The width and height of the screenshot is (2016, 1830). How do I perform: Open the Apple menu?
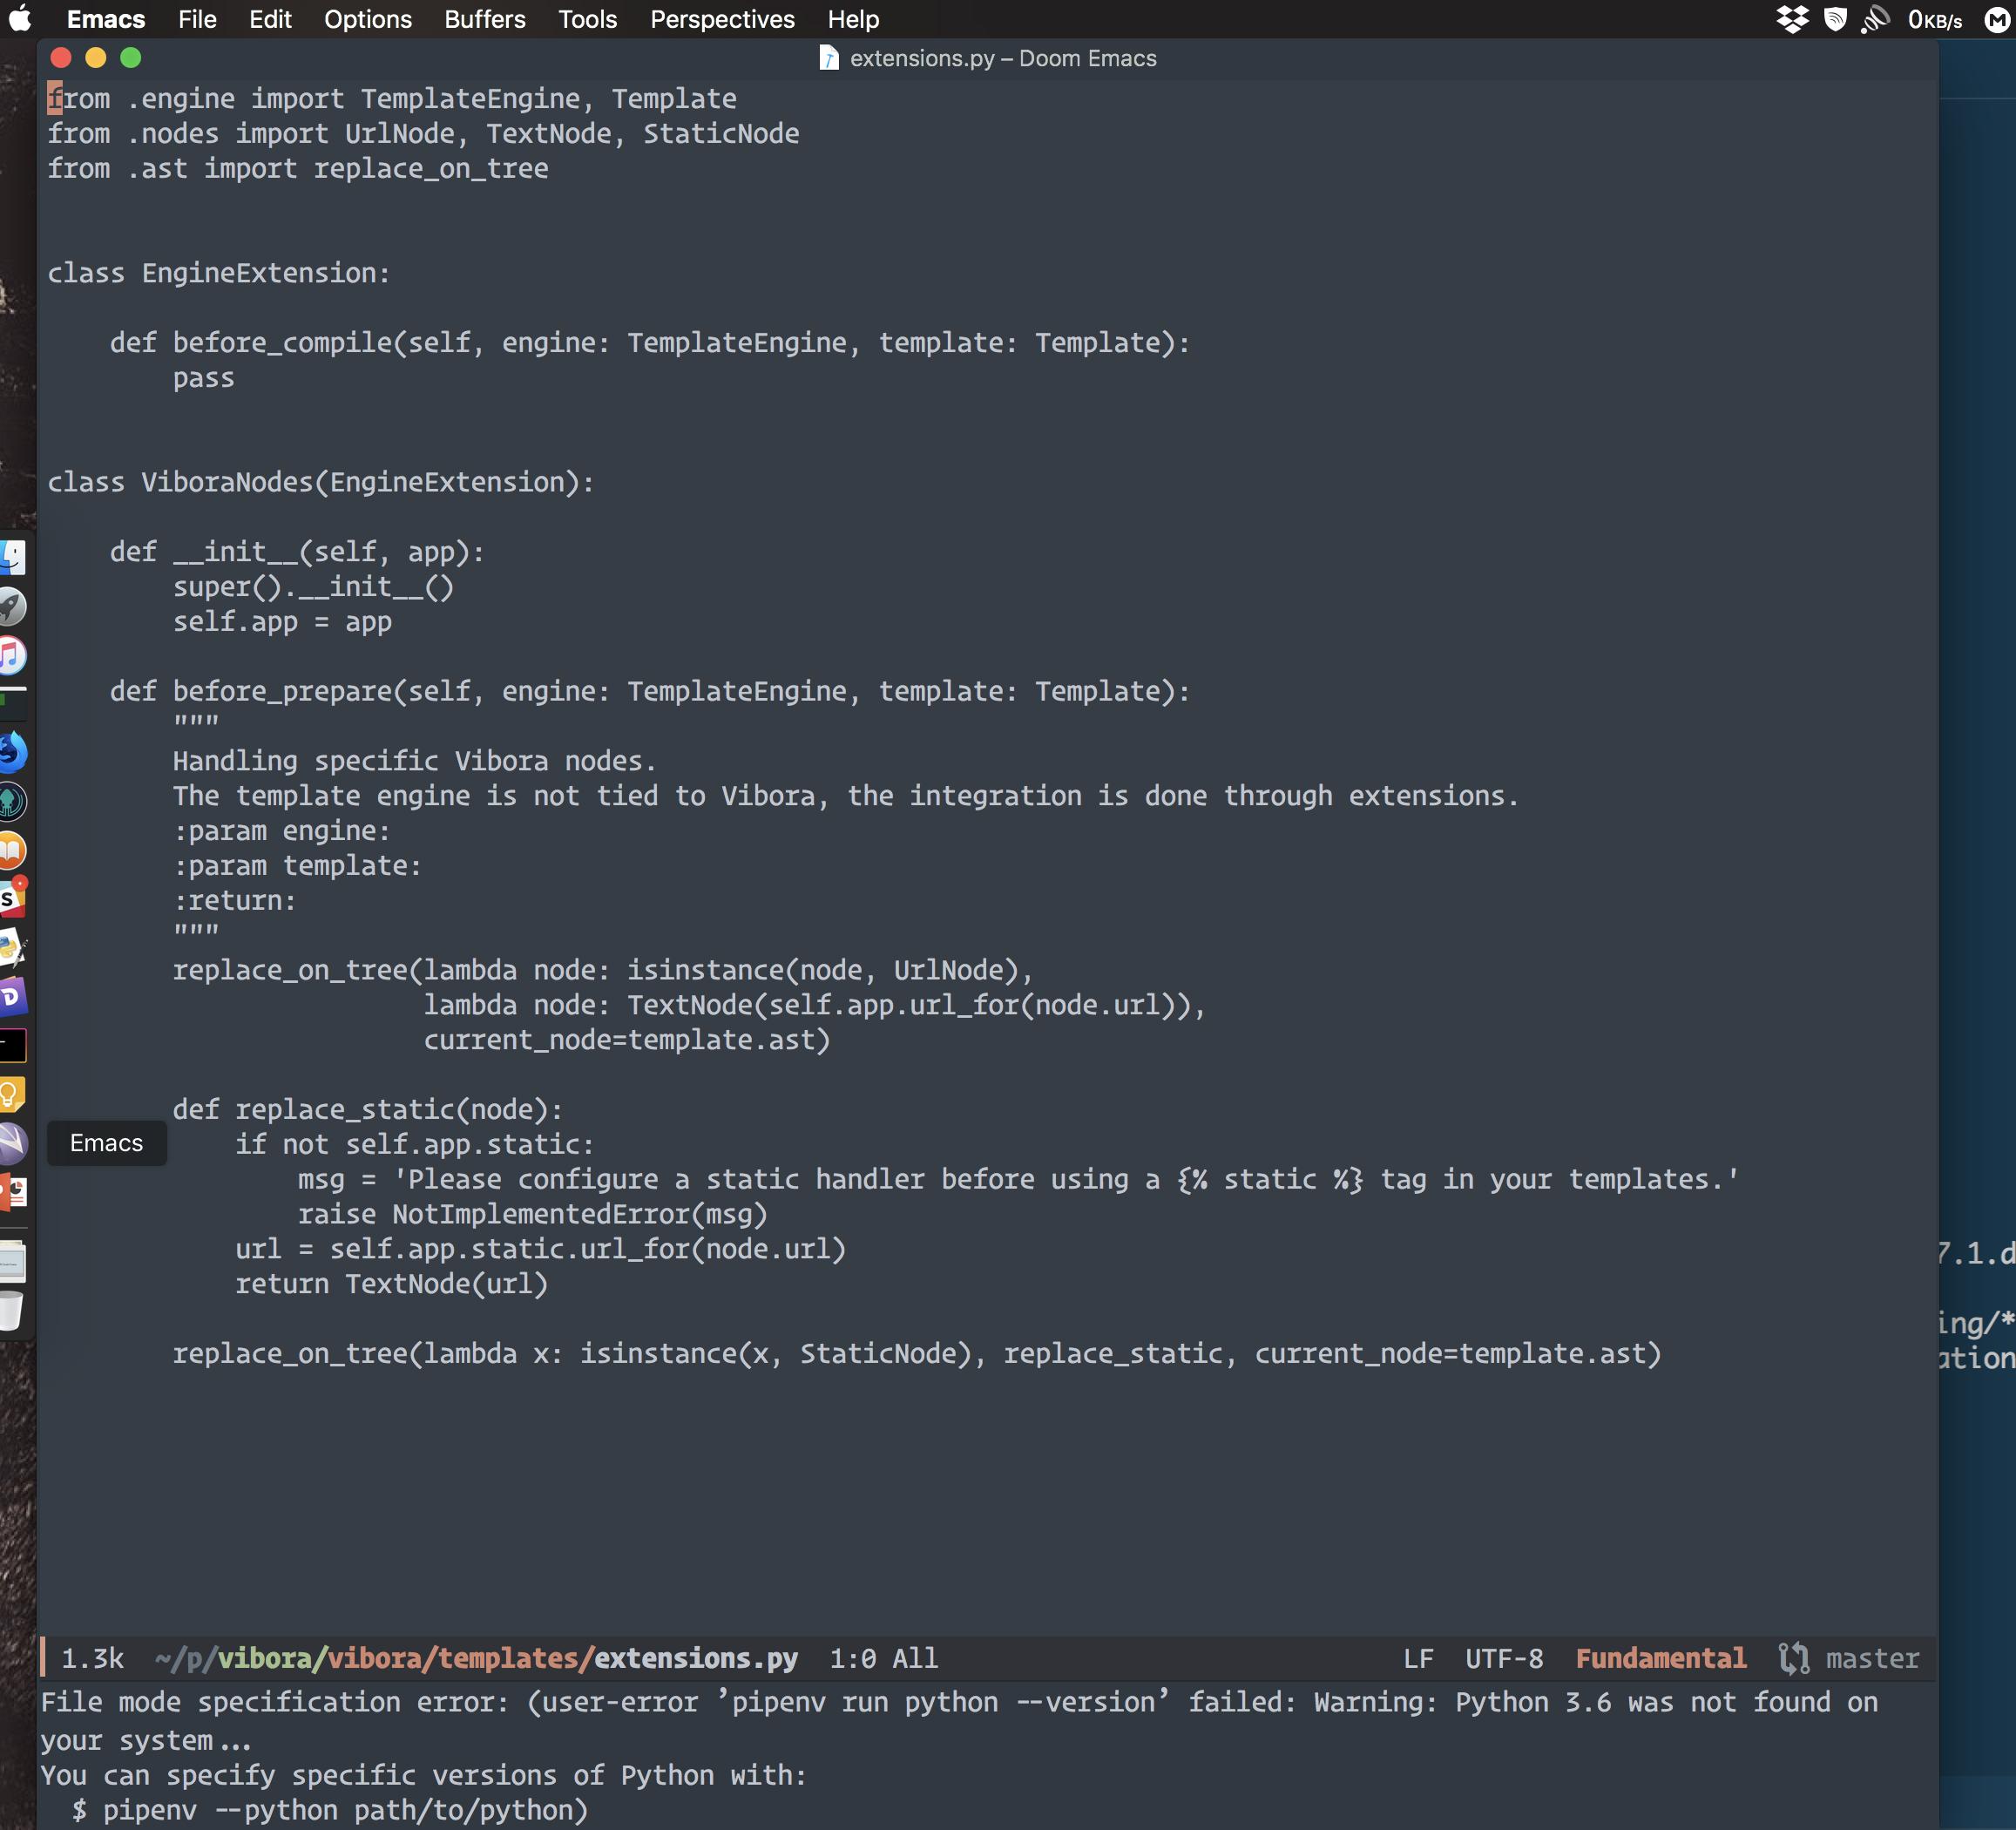[x=20, y=19]
